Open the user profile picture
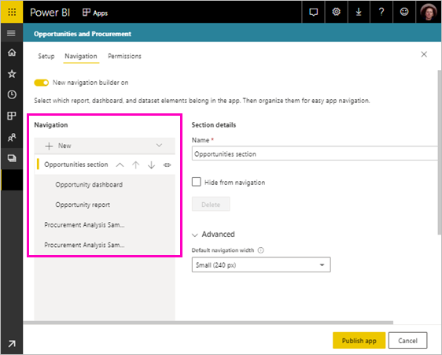This screenshot has height=355, width=442. pyautogui.click(x=428, y=12)
